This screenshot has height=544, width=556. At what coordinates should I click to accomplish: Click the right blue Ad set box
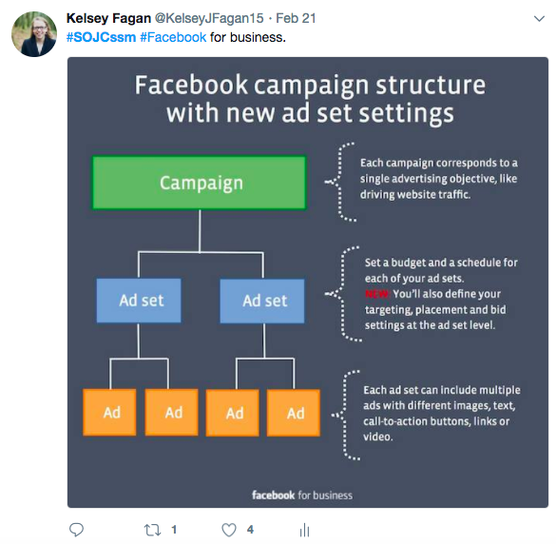pos(262,301)
